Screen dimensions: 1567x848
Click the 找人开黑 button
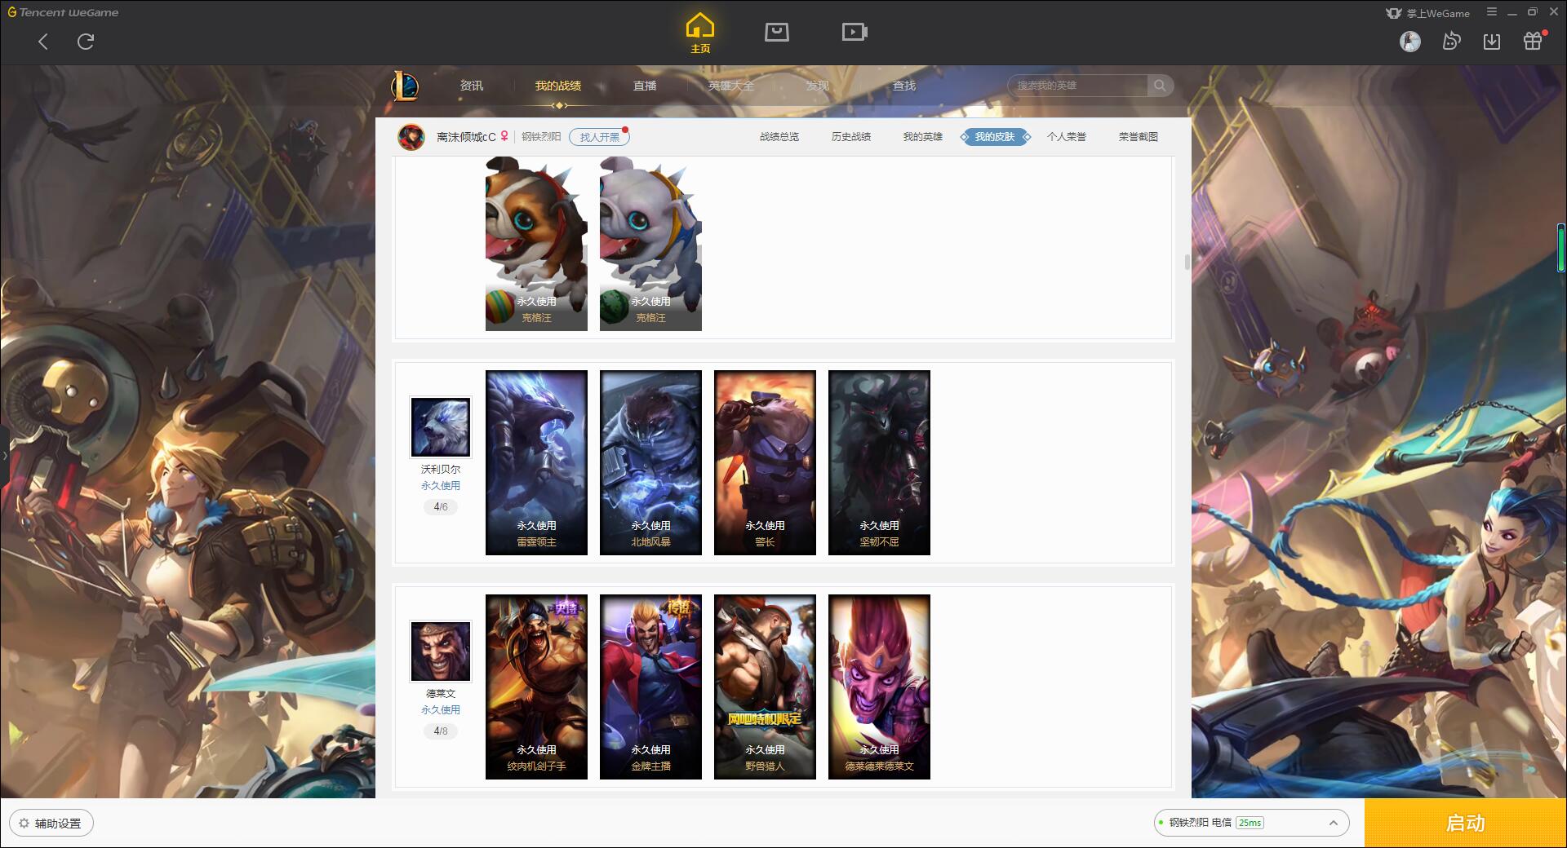599,137
